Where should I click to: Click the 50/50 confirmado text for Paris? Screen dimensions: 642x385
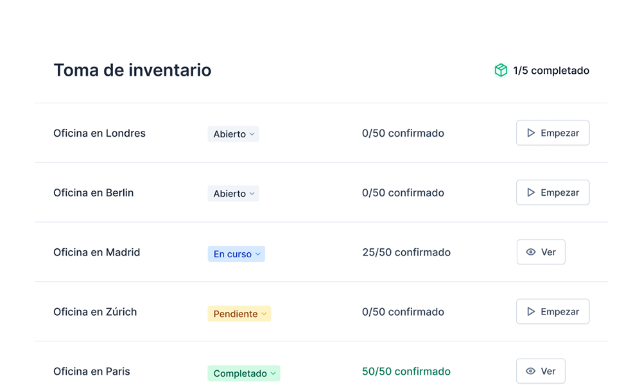coord(406,371)
